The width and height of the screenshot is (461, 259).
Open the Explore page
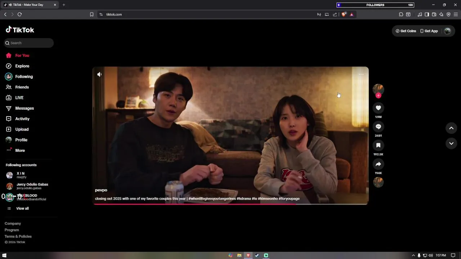point(17,66)
